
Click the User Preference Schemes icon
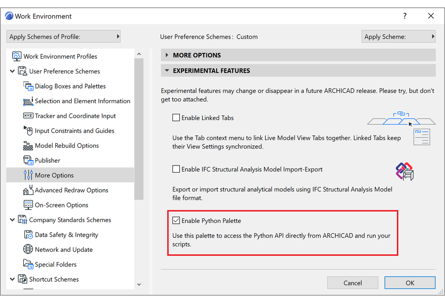point(22,71)
